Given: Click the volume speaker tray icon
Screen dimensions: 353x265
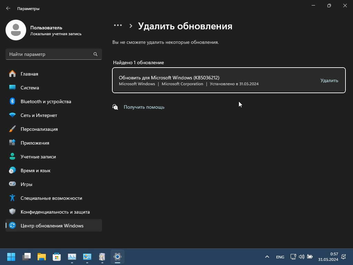Looking at the screenshot, I should tap(301, 257).
